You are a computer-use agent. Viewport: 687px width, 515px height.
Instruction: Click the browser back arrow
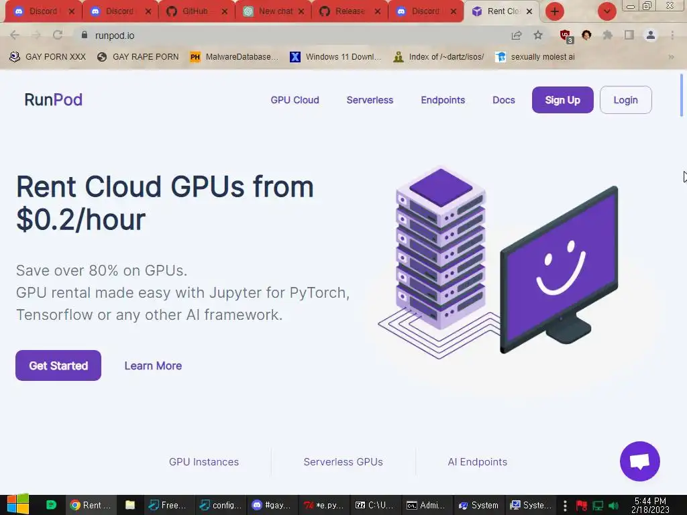click(15, 35)
